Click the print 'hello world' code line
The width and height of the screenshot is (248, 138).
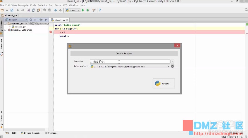[67, 25]
